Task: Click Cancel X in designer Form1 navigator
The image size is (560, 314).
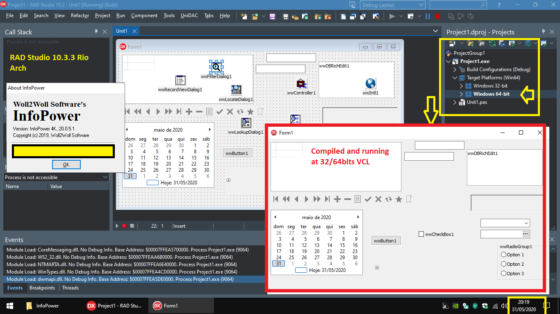Action: [230, 112]
